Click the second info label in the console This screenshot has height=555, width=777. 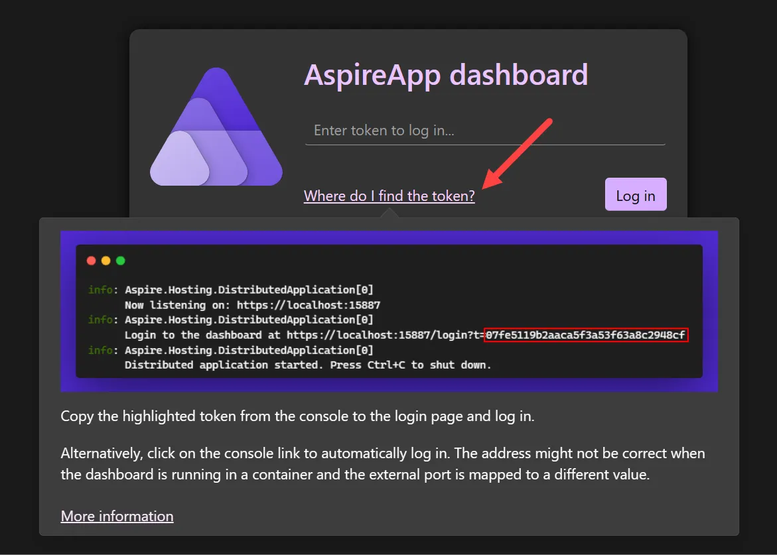pos(100,320)
